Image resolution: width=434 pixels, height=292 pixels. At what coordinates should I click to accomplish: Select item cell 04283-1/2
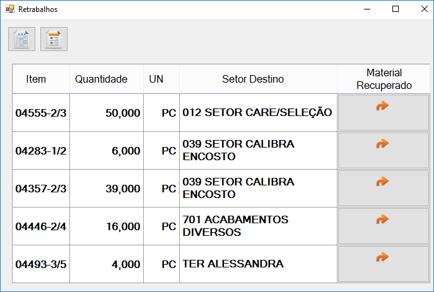click(x=41, y=150)
